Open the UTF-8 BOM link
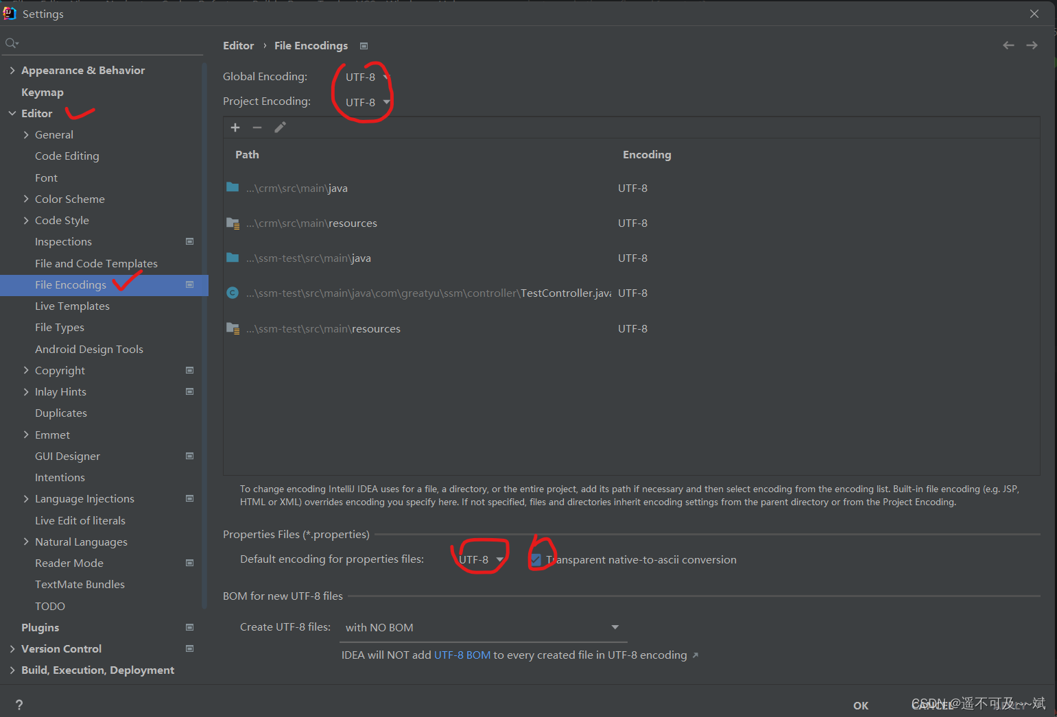 click(x=462, y=655)
